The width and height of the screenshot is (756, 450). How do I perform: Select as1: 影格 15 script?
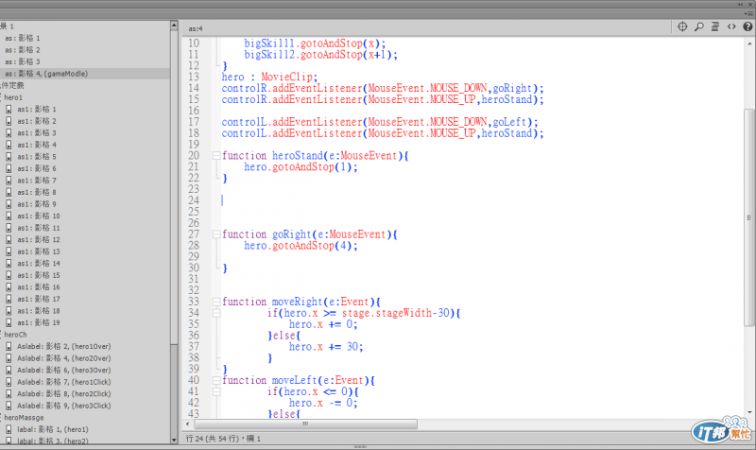(x=39, y=275)
